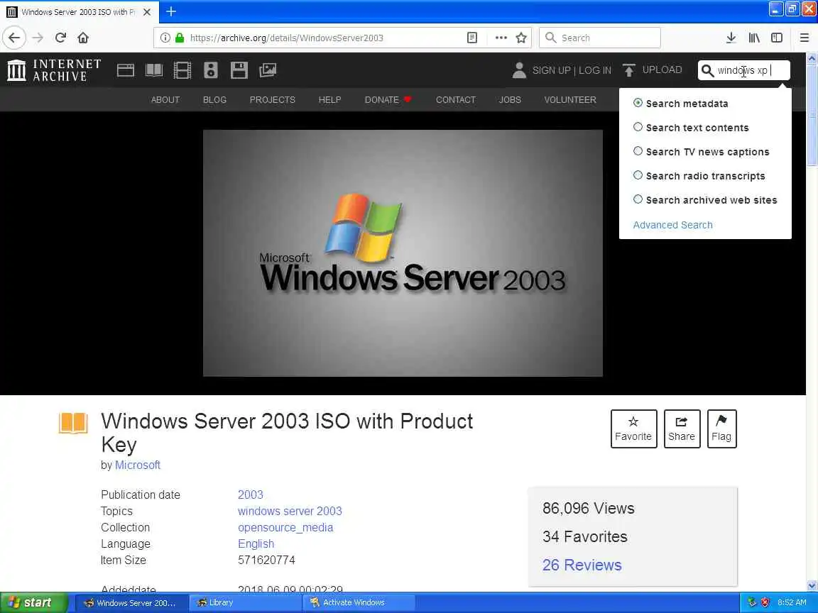Open the ABOUT menu item
The image size is (818, 613).
point(165,99)
